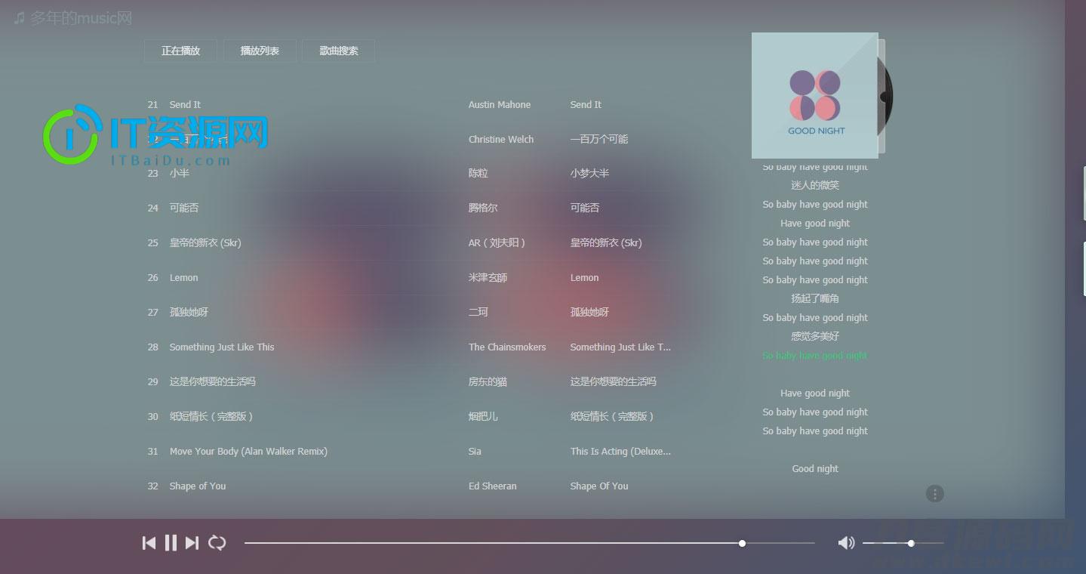Screen dimensions: 1086x574
Task: Click the Good Night album cover
Action: [815, 95]
